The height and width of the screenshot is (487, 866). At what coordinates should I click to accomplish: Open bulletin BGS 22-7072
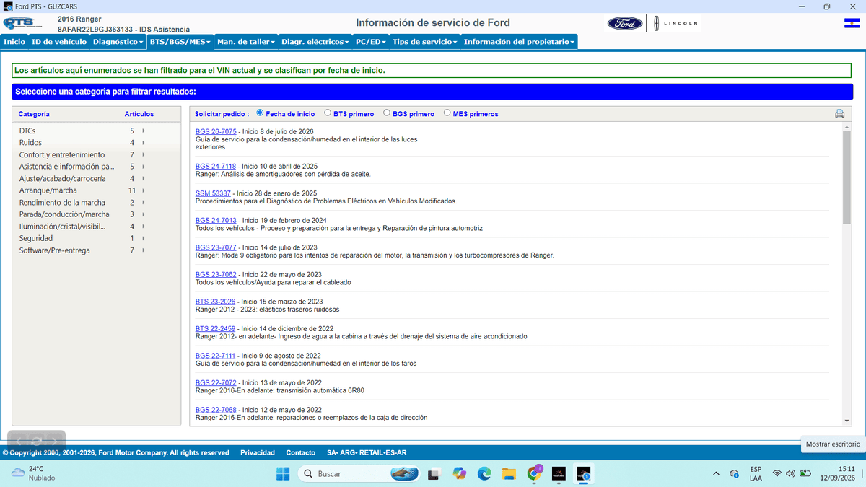[x=216, y=382]
